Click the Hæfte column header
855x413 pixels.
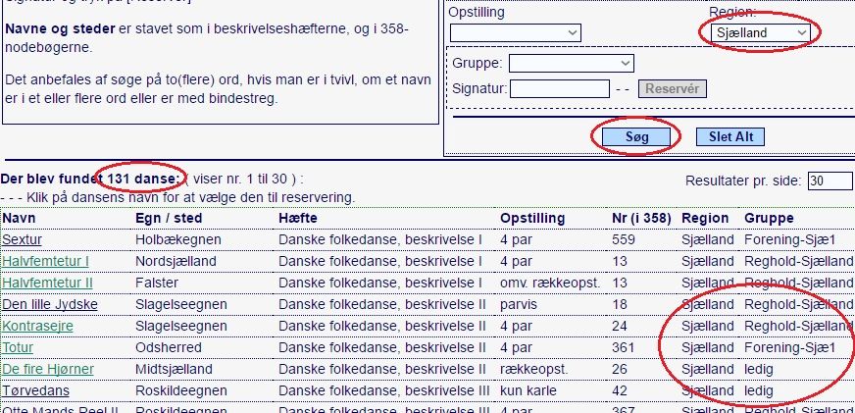pyautogui.click(x=298, y=218)
